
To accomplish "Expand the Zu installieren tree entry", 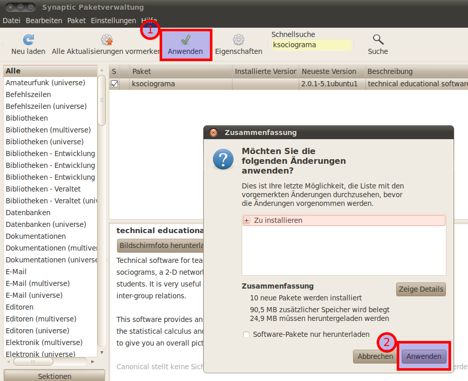I will coord(247,220).
